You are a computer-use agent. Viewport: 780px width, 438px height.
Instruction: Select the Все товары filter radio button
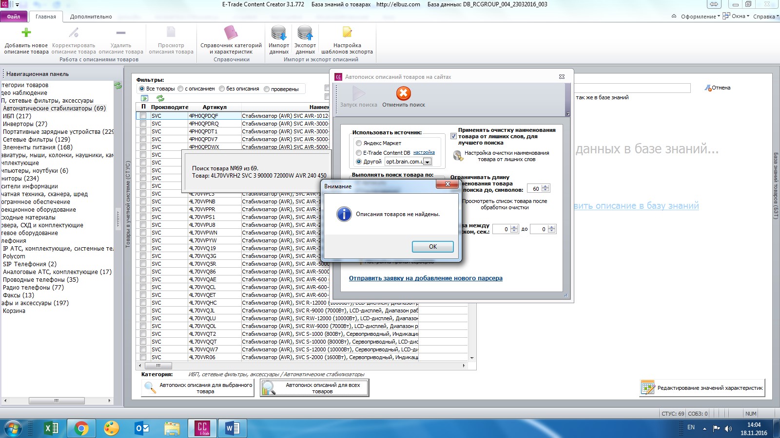tap(142, 89)
